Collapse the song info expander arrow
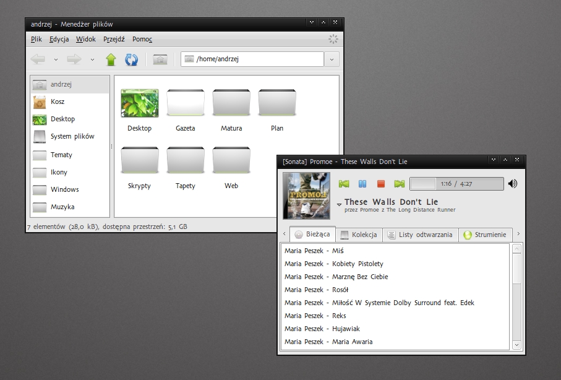Screen dimensions: 561x380 [x=339, y=204]
